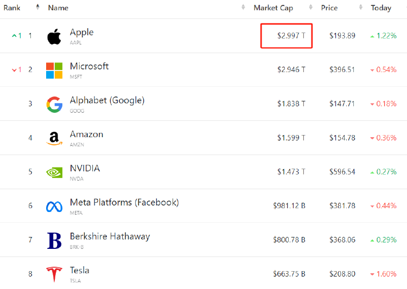The image size is (407, 289).
Task: Click the Apple logo icon
Action: point(54,36)
